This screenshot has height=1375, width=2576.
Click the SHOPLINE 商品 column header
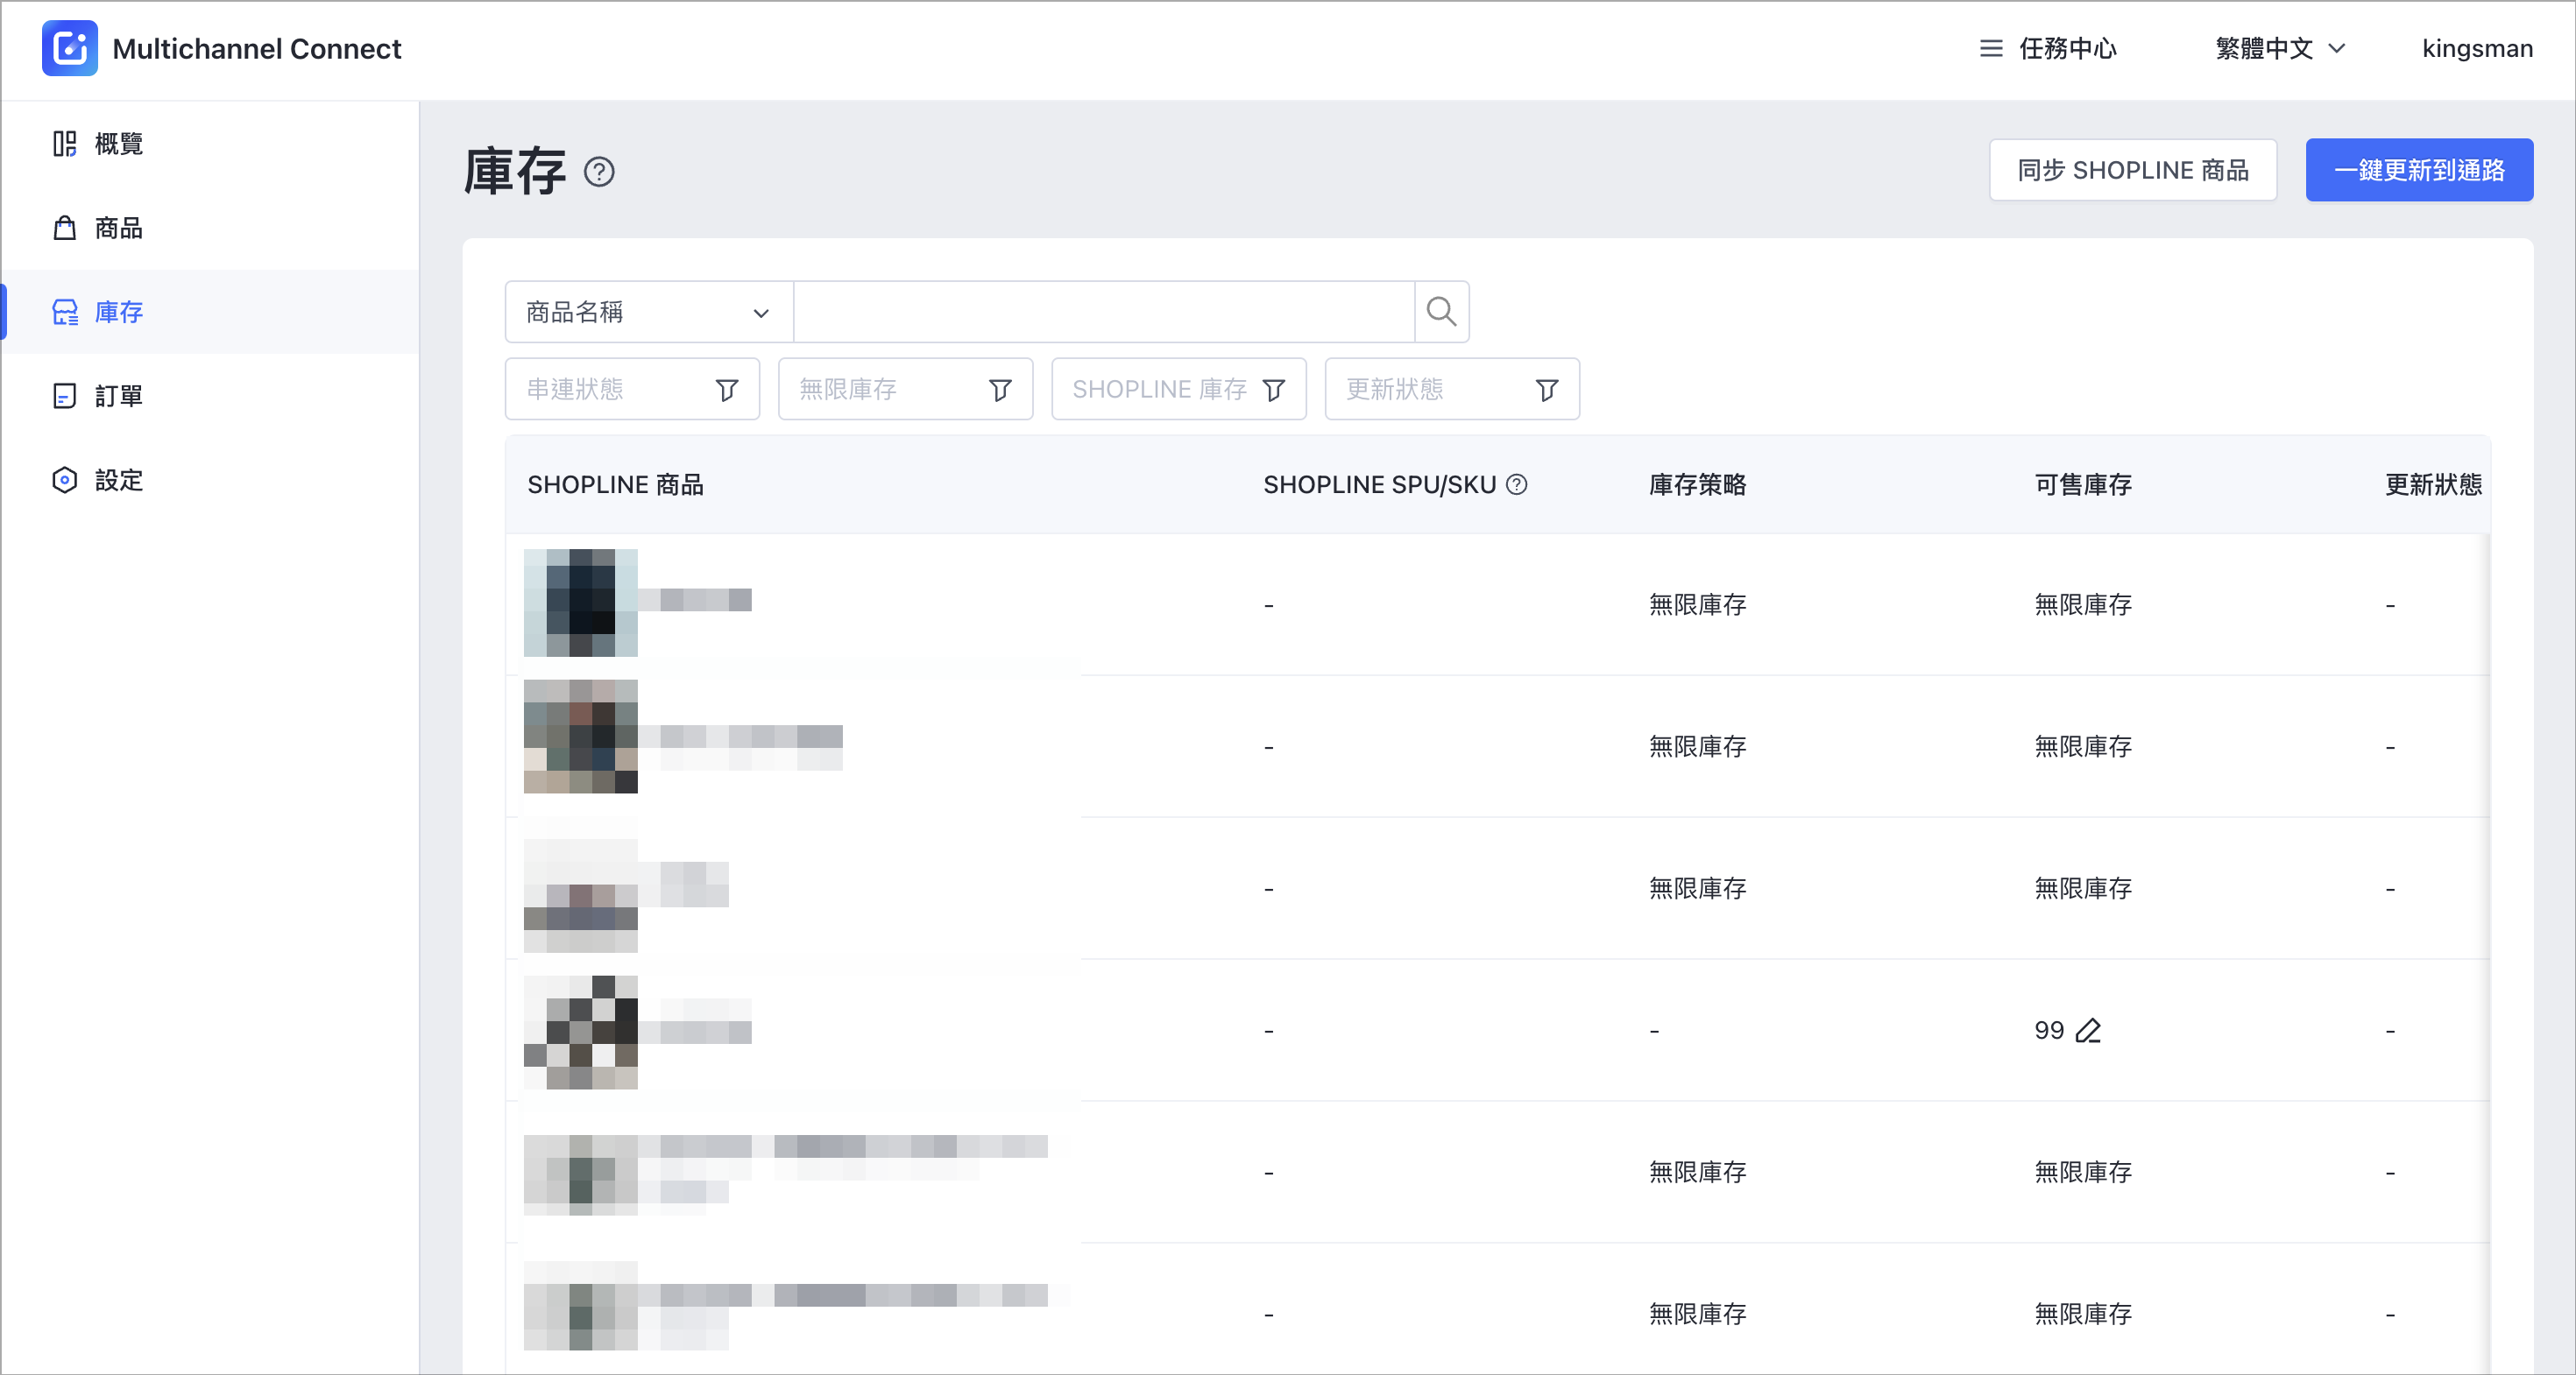tap(616, 484)
